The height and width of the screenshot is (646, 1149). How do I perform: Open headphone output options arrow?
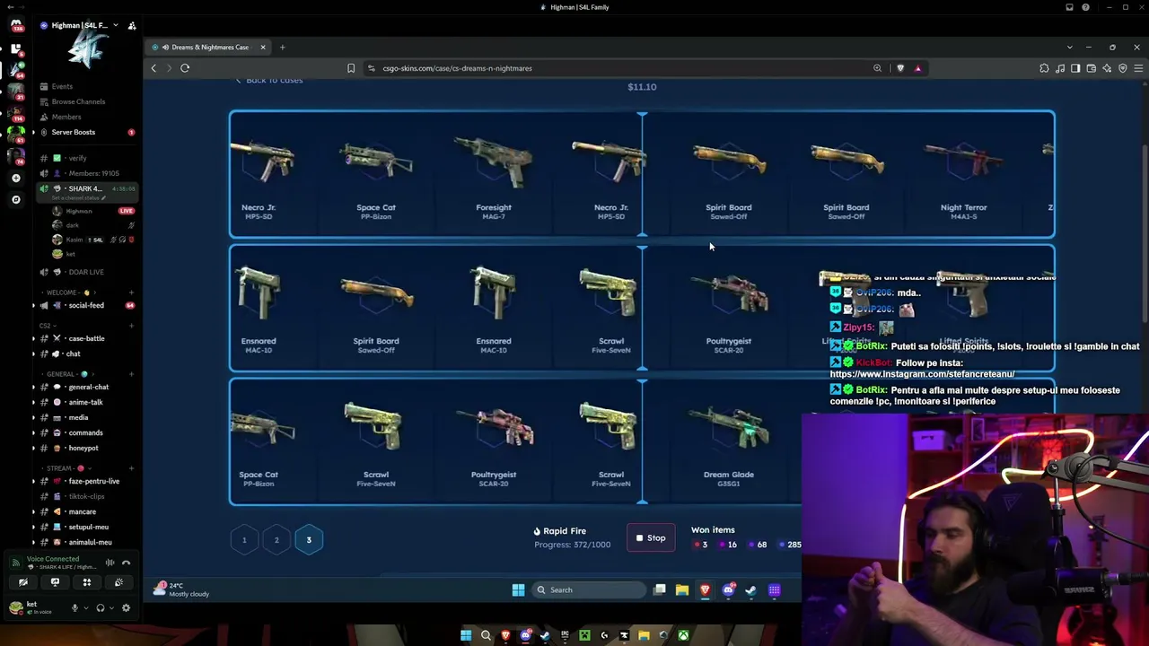coord(112,607)
